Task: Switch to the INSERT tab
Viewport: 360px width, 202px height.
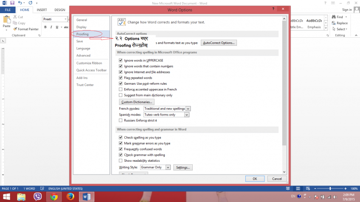Action: point(42,10)
